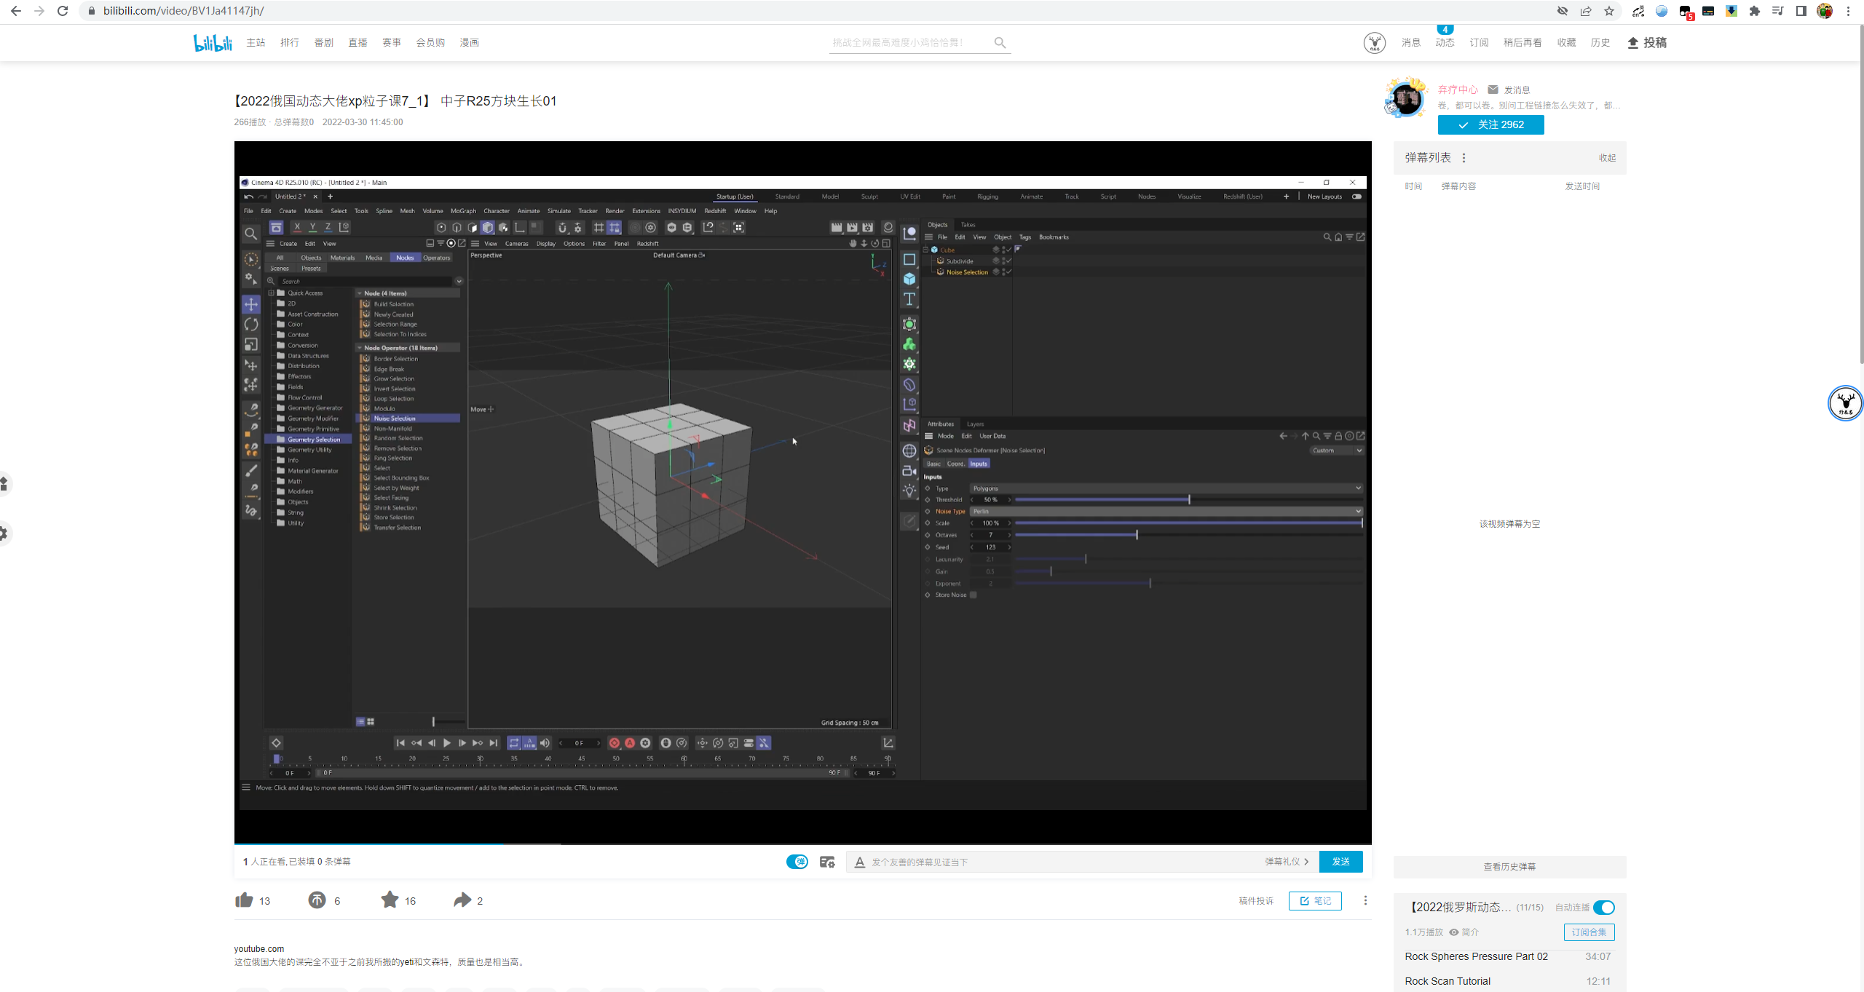The height and width of the screenshot is (992, 1864).
Task: Open danmaku display settings icon
Action: coord(827,862)
